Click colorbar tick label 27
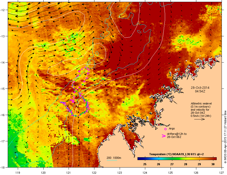This screenshot has height=175, width=227. [172, 164]
